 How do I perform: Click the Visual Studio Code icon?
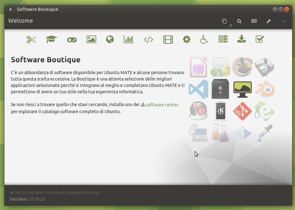coord(198,89)
